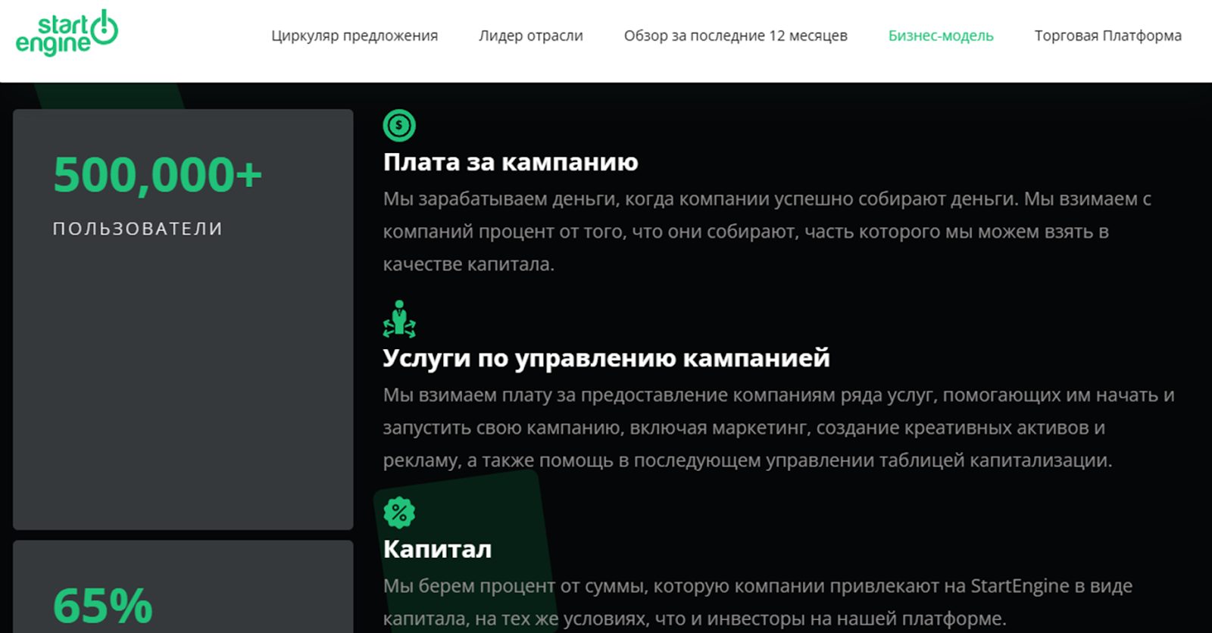Open Обзор за последние 12 месяцев
The height and width of the screenshot is (633, 1212).
(x=736, y=36)
